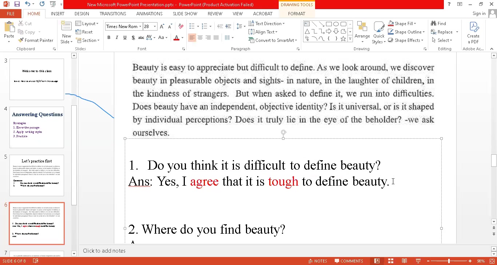Reset the slide layout

(84, 32)
